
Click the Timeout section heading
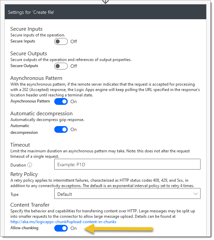click(x=20, y=146)
